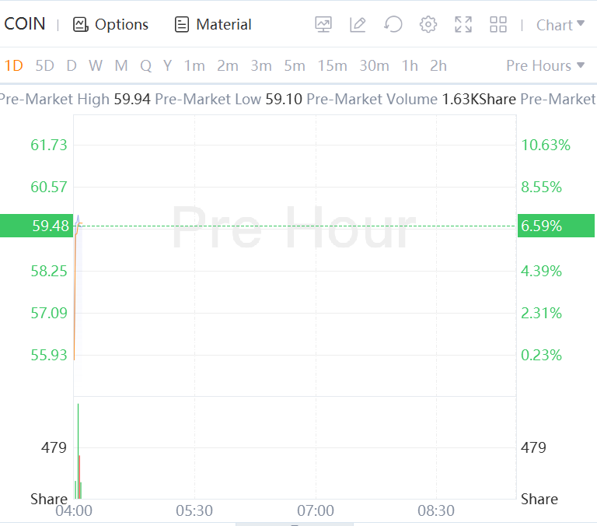The image size is (597, 526).
Task: Switch to multi-chart grid layout
Action: pyautogui.click(x=498, y=25)
